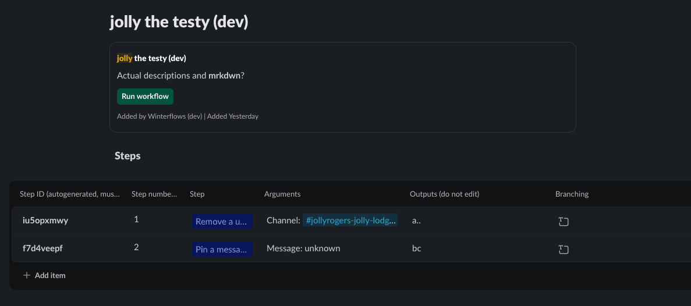Select step ID f7d4veepf
This screenshot has width=691, height=306.
click(x=42, y=248)
